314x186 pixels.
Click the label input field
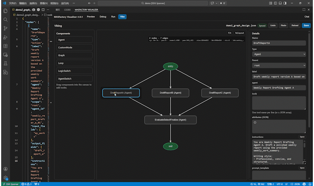point(279,77)
